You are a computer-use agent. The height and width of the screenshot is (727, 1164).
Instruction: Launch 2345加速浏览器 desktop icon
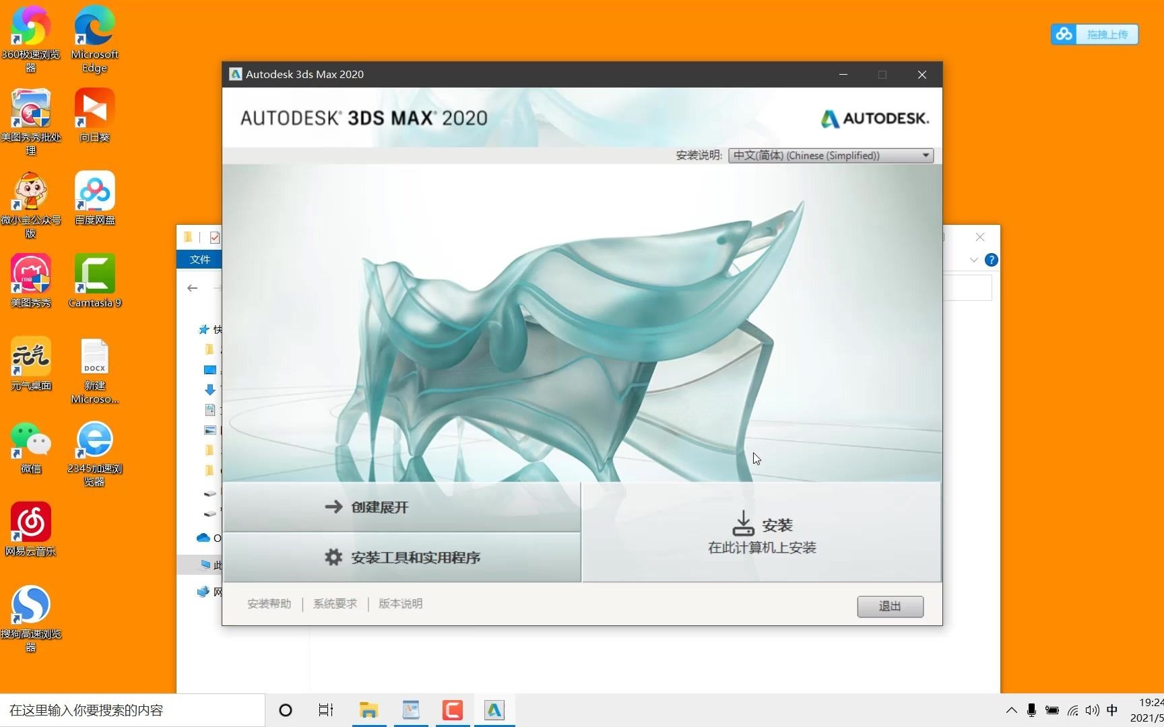(94, 453)
